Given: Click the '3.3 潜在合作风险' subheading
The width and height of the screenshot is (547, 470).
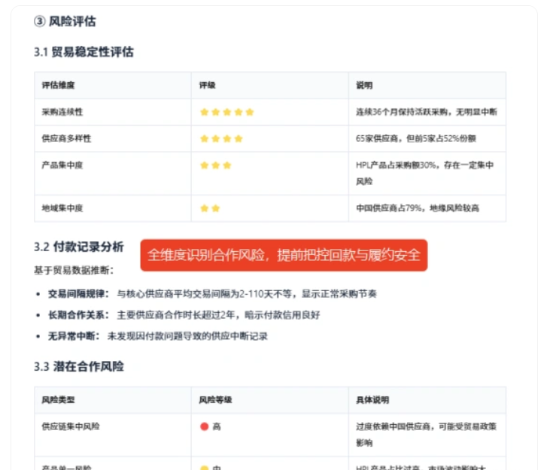Looking at the screenshot, I should point(79,366).
